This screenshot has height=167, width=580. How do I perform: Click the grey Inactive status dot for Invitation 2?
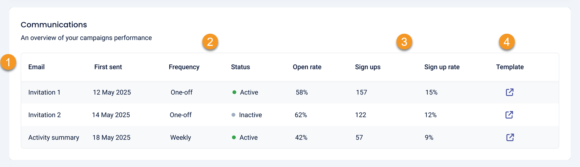click(233, 115)
